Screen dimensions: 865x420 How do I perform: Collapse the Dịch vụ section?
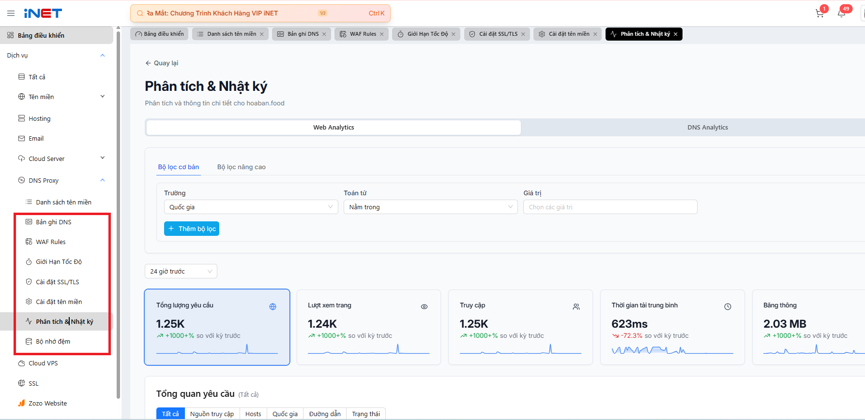tap(103, 55)
